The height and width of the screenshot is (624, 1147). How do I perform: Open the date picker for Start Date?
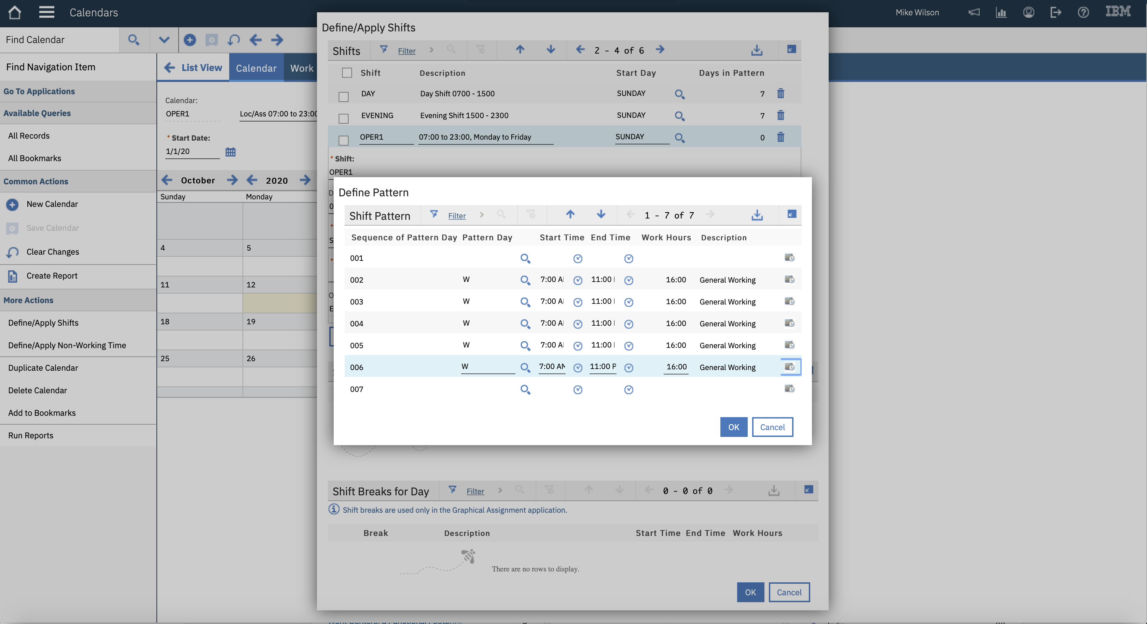[230, 152]
